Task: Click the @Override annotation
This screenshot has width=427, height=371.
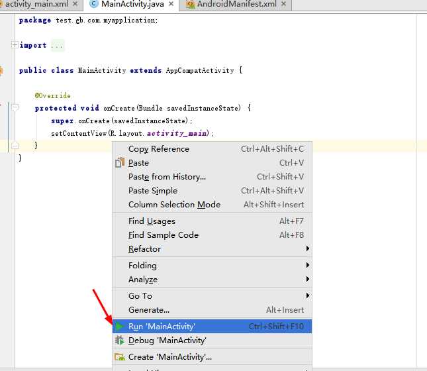Action: tap(53, 95)
